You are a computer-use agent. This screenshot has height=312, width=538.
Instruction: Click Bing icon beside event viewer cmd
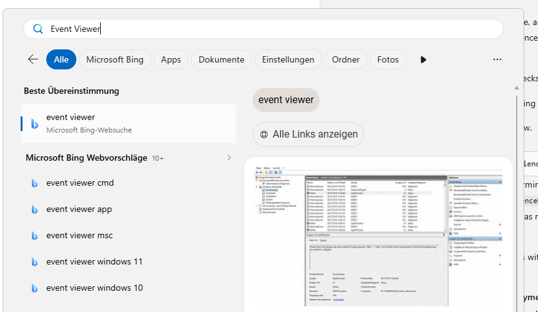34,183
